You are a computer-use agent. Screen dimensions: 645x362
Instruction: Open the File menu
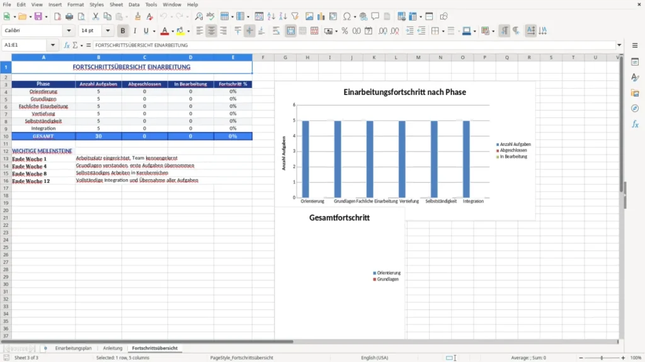tap(7, 4)
